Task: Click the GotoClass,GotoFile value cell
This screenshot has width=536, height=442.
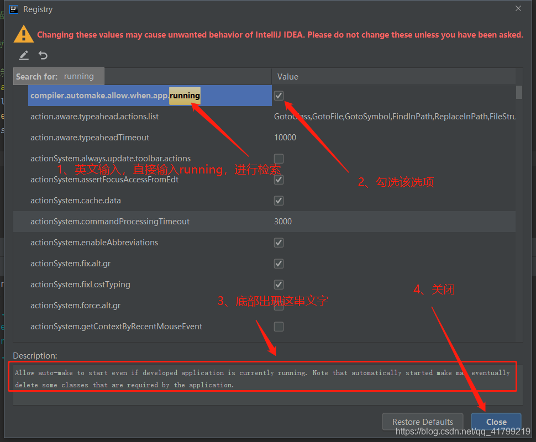Action: [395, 117]
